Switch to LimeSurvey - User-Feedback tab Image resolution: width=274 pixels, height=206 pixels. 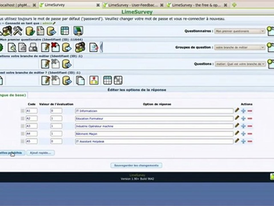click(x=133, y=5)
